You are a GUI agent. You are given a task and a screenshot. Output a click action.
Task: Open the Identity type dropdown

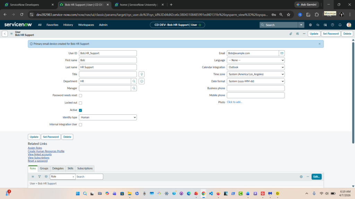(108, 117)
